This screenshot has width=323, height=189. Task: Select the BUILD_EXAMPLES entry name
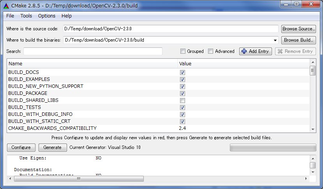[29, 79]
